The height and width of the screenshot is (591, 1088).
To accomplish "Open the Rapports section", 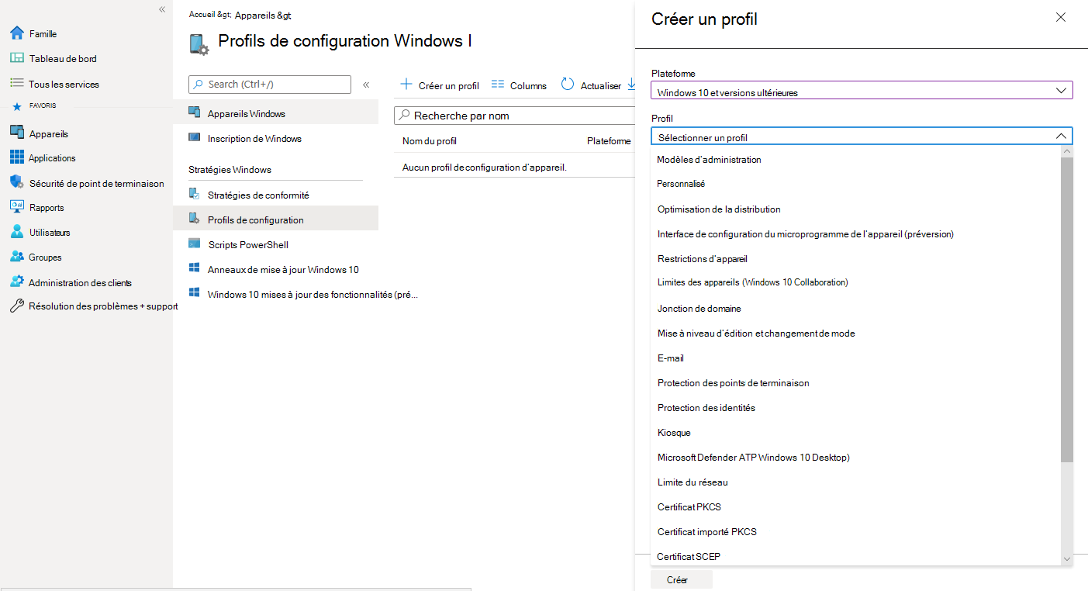I will click(x=49, y=207).
